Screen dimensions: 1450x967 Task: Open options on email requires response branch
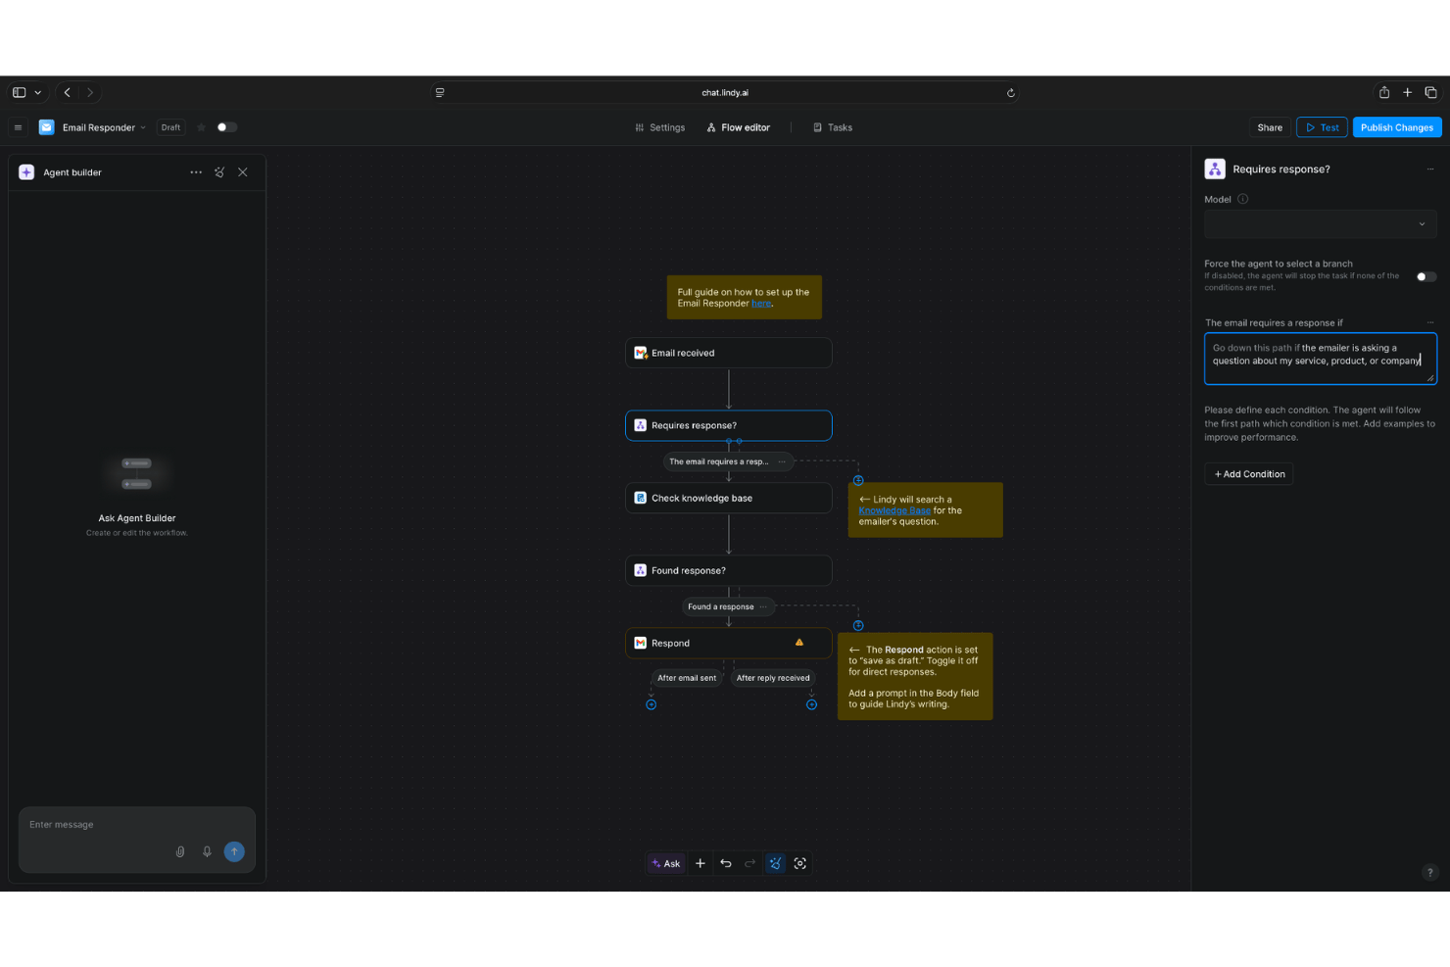[782, 461]
